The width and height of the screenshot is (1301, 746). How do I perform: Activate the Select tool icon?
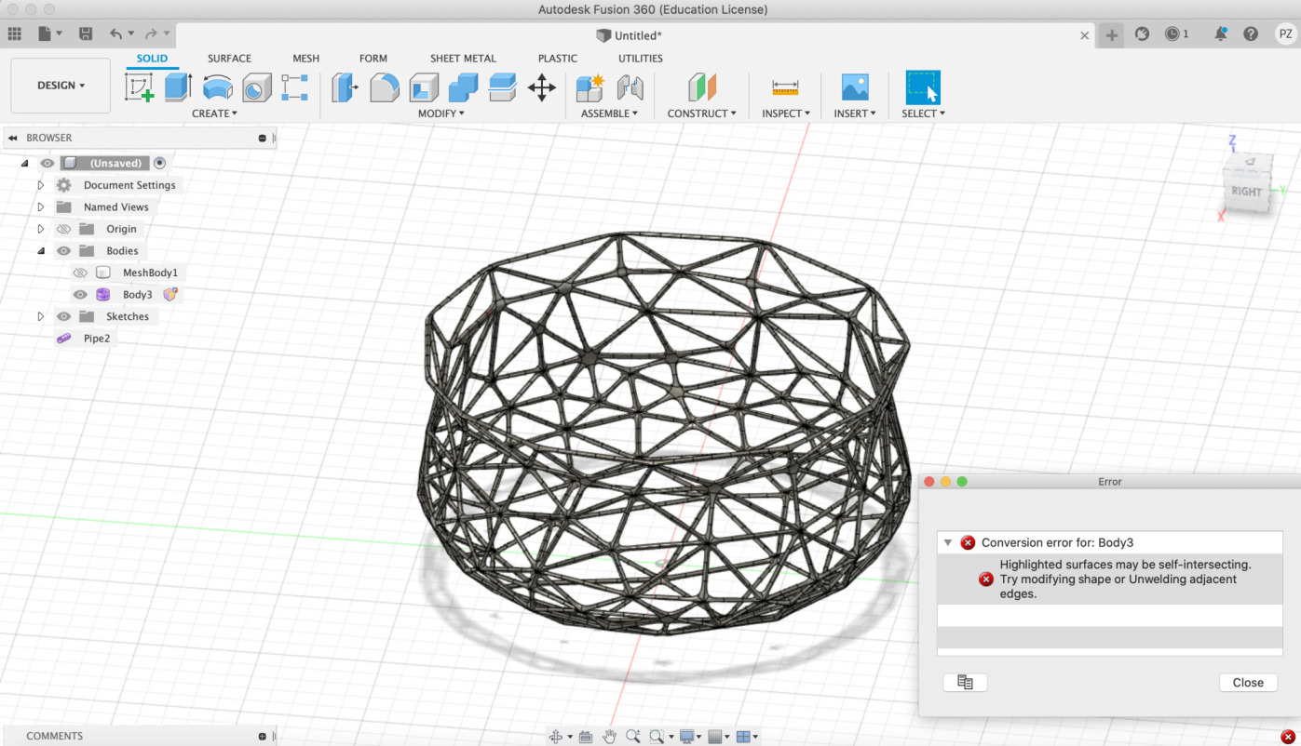[923, 87]
